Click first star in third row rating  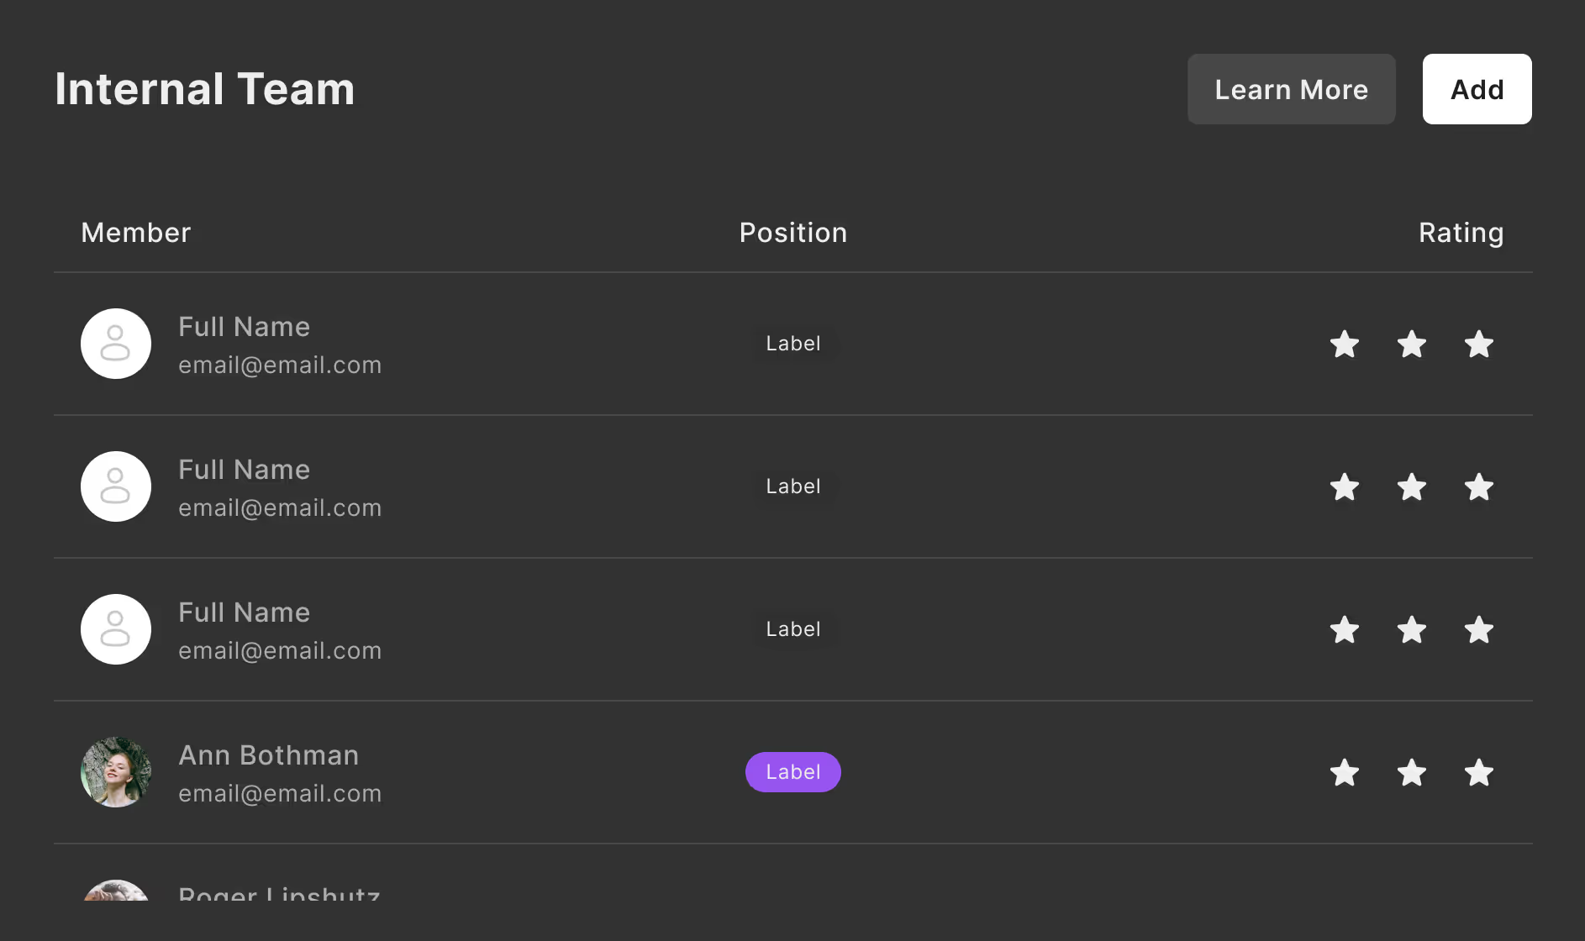click(1345, 629)
